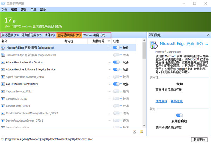Viewport: 211px width, 143px height.
Task: Open status dropdown arrow for edgeupdatem row
Action: point(121,55)
